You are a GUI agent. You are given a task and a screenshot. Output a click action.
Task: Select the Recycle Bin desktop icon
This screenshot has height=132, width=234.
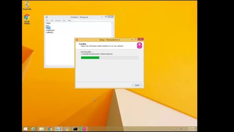(x=27, y=6)
